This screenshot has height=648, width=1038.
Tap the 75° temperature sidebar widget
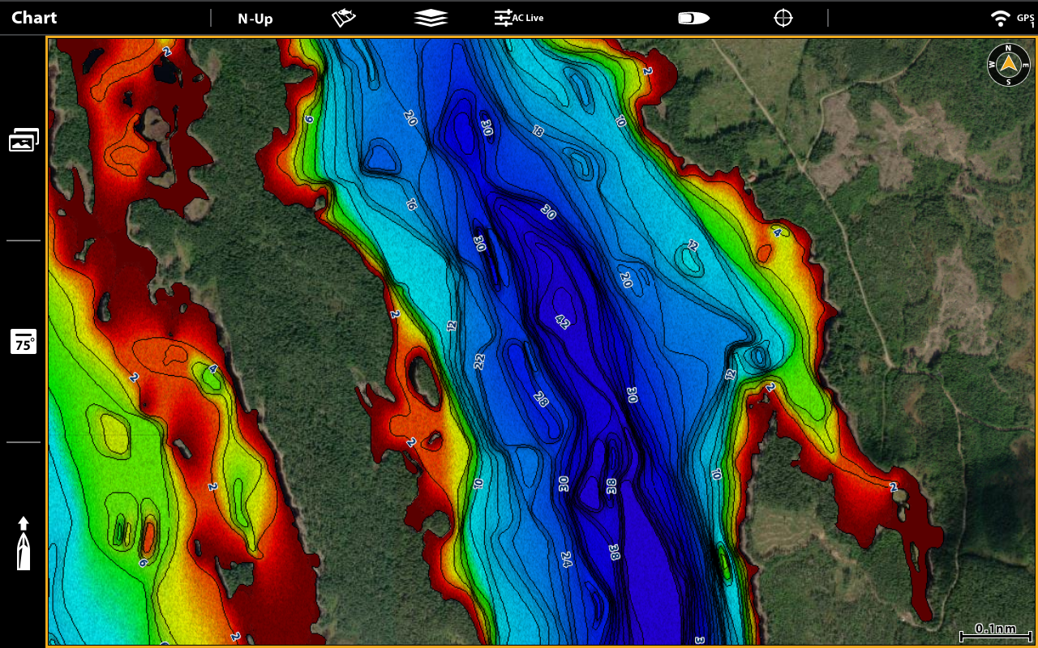(x=24, y=342)
